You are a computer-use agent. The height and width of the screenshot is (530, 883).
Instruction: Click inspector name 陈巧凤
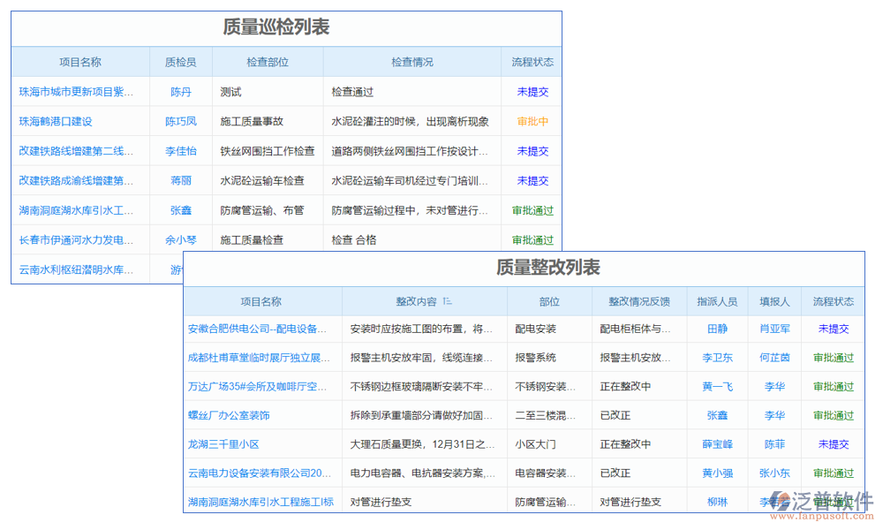click(x=179, y=121)
